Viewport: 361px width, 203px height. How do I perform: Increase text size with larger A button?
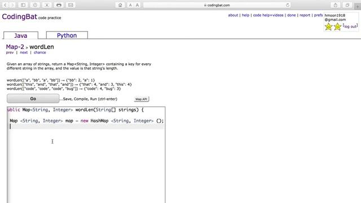[137, 5]
